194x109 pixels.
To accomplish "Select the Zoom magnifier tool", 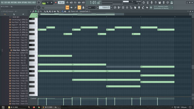I will click(63, 12).
